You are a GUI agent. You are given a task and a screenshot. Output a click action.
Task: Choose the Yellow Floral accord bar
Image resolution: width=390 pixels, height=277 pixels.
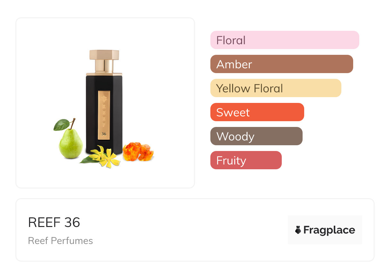(x=275, y=88)
